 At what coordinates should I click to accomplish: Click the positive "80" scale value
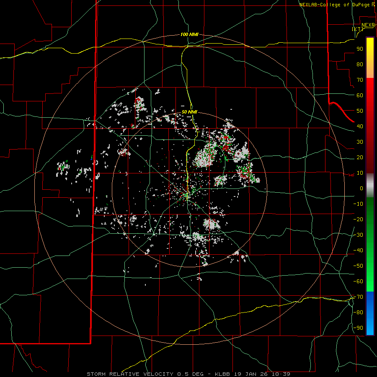click(360, 65)
